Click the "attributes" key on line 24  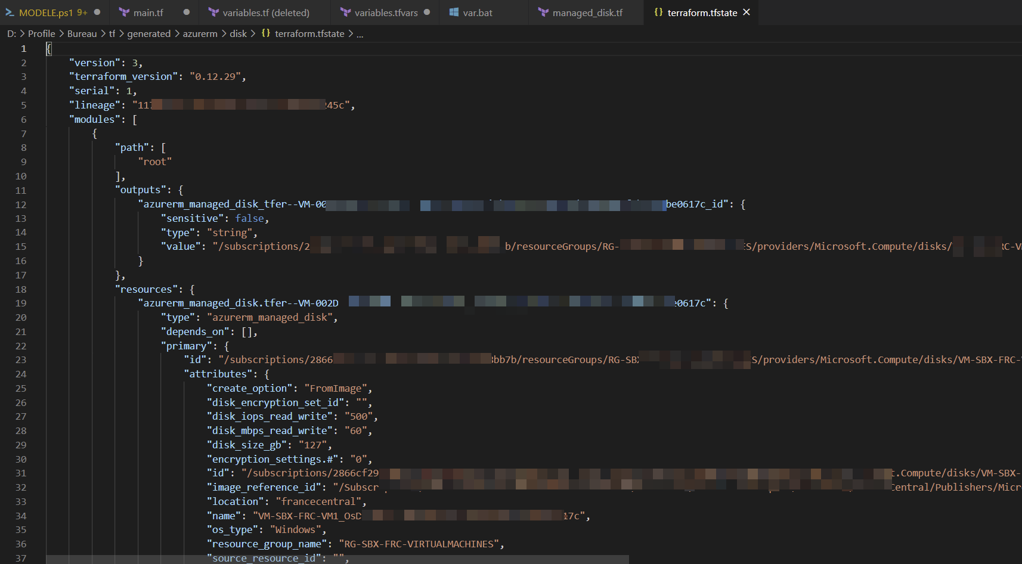tap(218, 374)
